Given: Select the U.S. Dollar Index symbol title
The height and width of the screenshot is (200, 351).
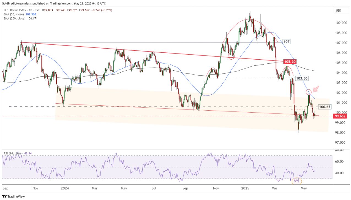Looking at the screenshot, I should click(x=15, y=10).
